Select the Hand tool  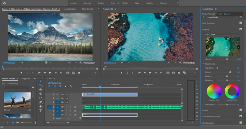[x=41, y=106]
